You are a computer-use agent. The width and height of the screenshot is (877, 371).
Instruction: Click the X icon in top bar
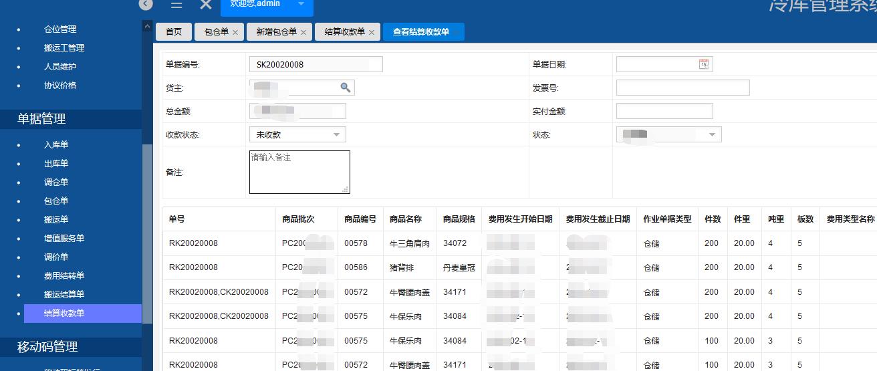tap(206, 5)
